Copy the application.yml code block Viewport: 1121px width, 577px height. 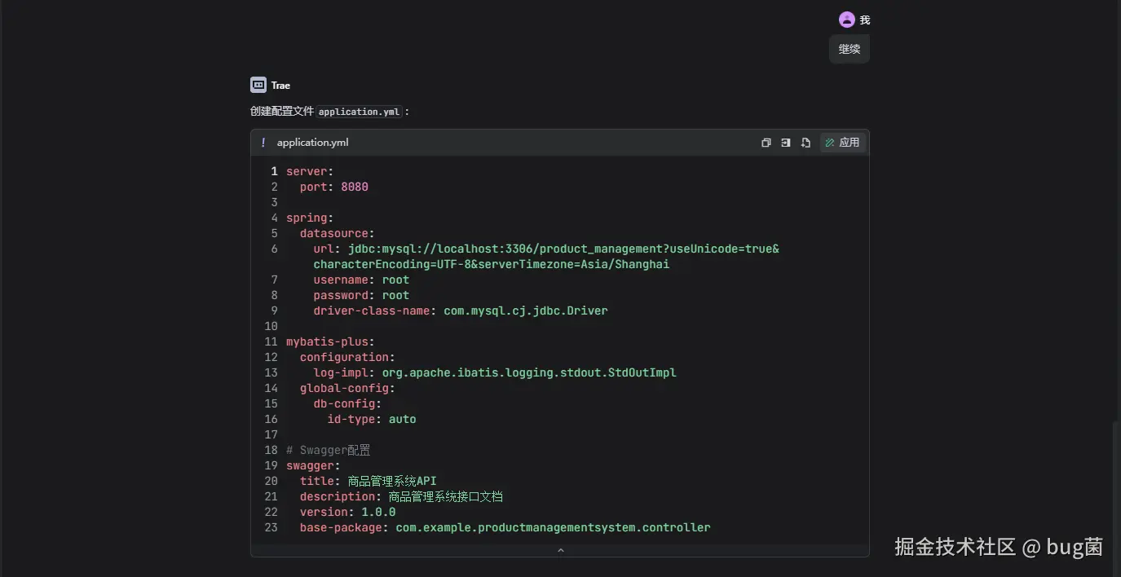pos(766,143)
